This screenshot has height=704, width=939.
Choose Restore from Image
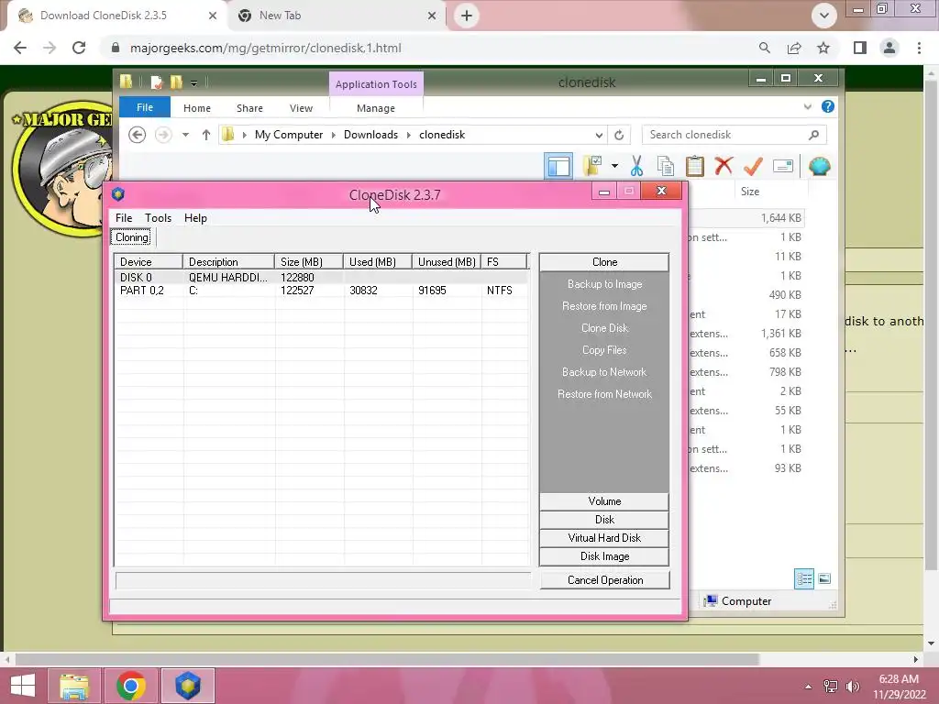(x=604, y=306)
